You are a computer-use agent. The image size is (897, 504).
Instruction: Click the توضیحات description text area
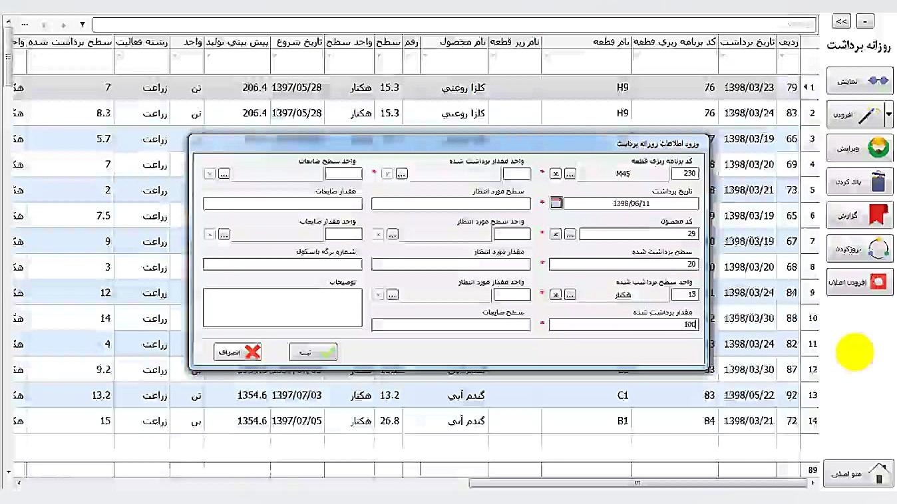(x=283, y=307)
